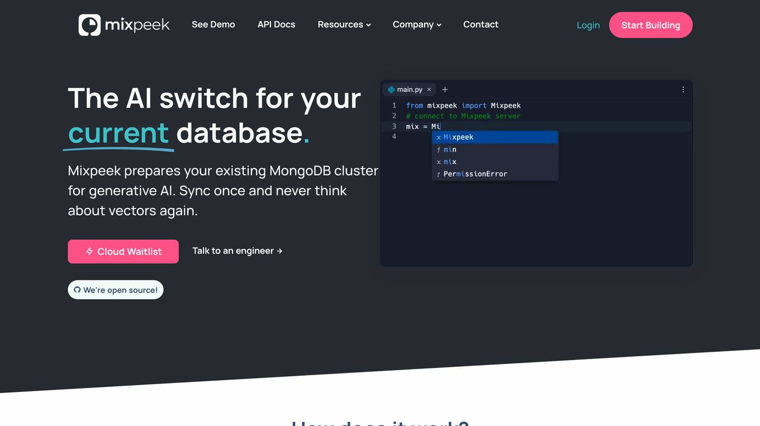760x426 pixels.
Task: Click the connect to Mixpeek server comment
Action: (463, 116)
